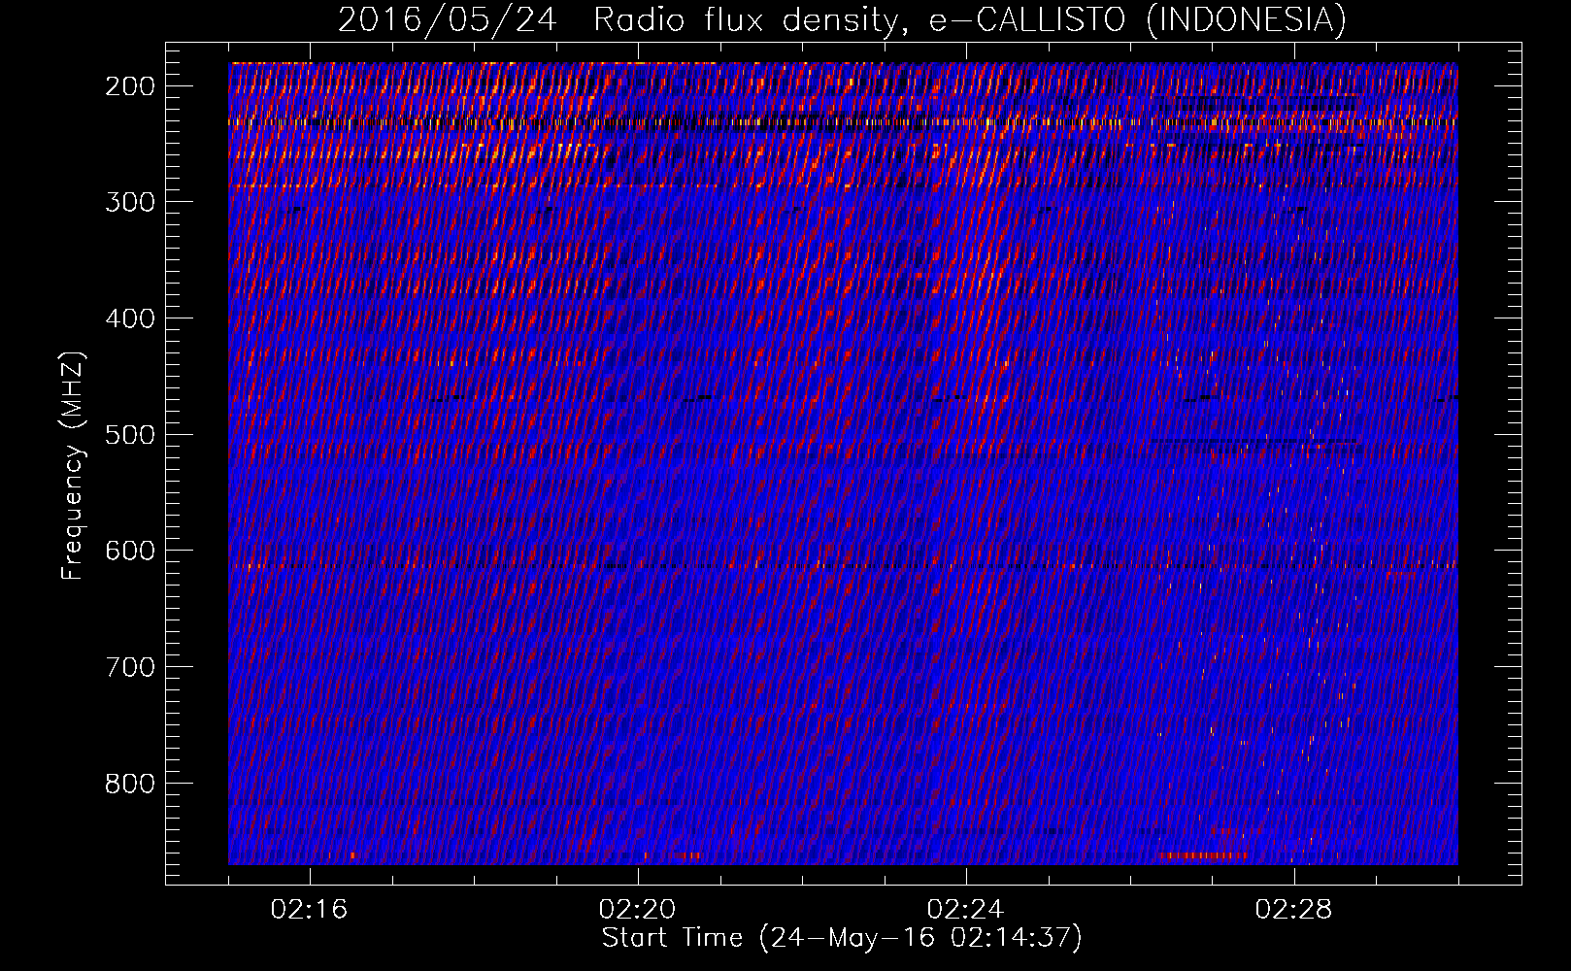
Task: Select the 200 frequency tick label
Action: pyautogui.click(x=130, y=86)
